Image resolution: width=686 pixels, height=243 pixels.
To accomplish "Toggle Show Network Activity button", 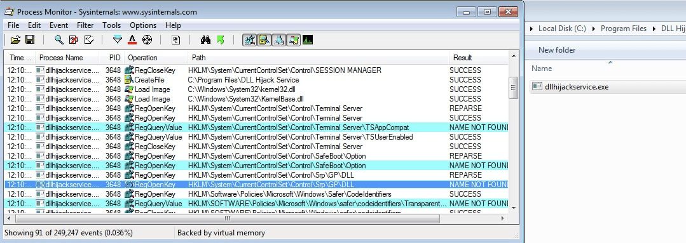I will (x=279, y=40).
